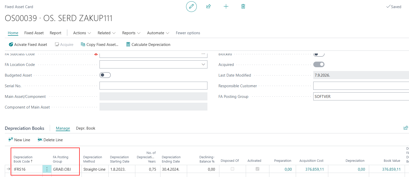409x177 pixels.
Task: Toggle the Budgeted Asset switch
Action: pos(105,75)
